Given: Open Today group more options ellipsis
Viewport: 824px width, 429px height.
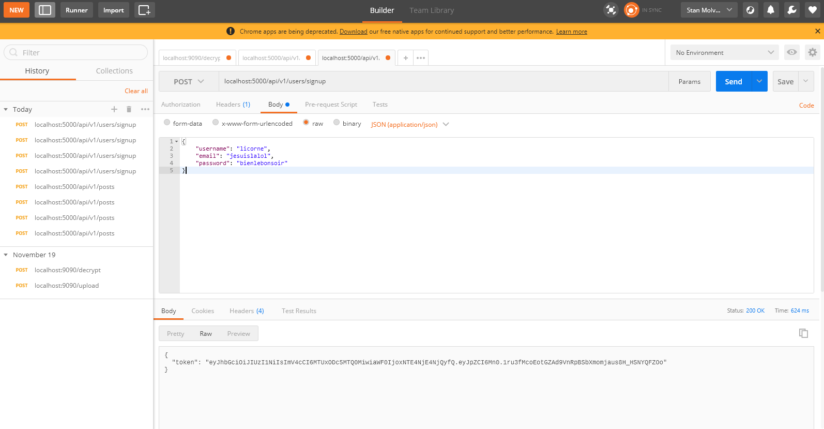Looking at the screenshot, I should (x=145, y=109).
